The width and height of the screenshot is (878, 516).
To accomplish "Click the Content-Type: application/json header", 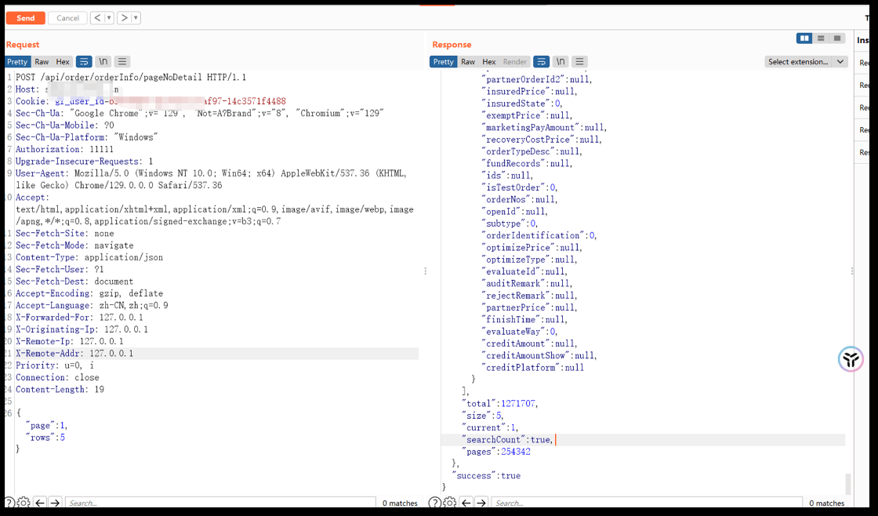I will (x=89, y=257).
